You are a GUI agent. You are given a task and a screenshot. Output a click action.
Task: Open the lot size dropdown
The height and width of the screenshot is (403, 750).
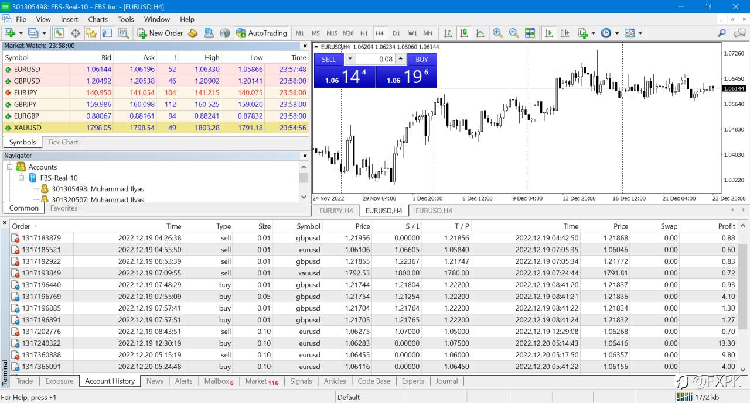click(x=350, y=59)
